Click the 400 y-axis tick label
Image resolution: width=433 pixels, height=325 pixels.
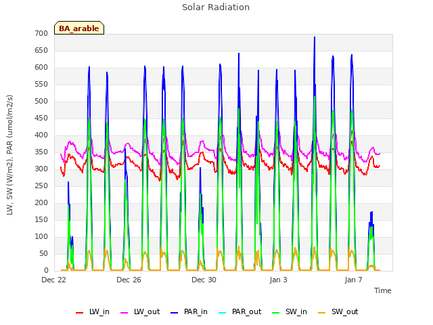click(41, 135)
